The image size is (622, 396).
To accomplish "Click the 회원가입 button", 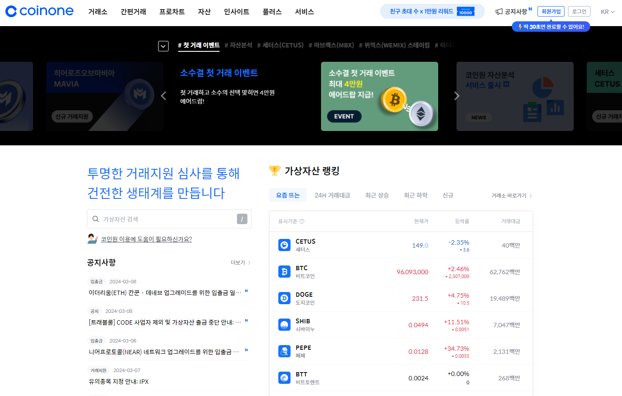I will (x=551, y=11).
